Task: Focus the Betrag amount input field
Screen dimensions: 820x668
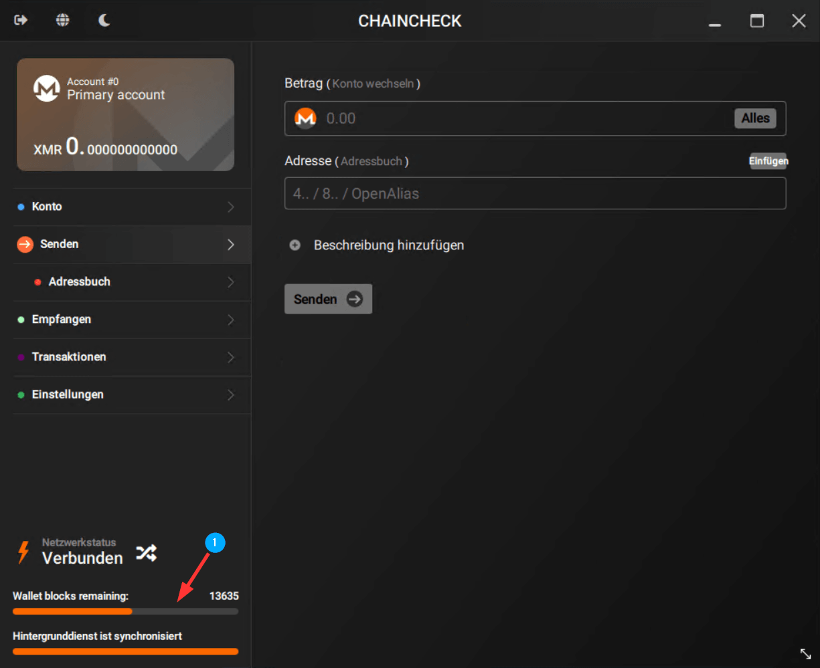Action: tap(535, 118)
